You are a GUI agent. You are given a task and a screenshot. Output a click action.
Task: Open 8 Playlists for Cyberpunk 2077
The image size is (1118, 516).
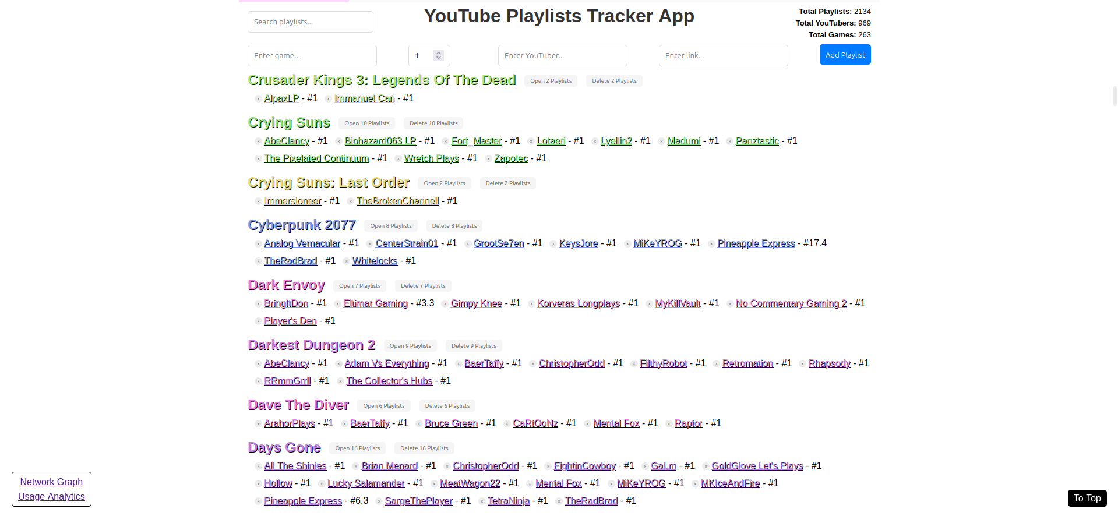pos(390,225)
